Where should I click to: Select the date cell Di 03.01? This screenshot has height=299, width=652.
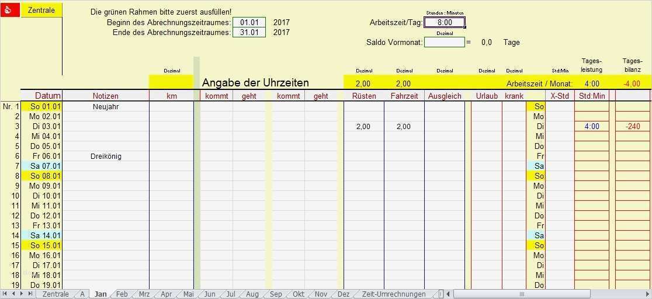click(x=41, y=126)
